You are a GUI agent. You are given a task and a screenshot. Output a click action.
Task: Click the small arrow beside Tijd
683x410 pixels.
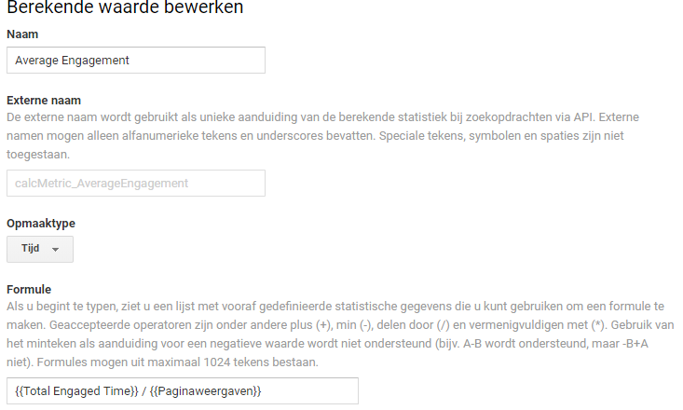56,250
